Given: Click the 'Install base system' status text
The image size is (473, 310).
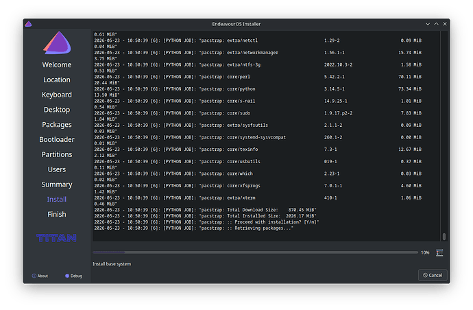Looking at the screenshot, I should point(112,264).
